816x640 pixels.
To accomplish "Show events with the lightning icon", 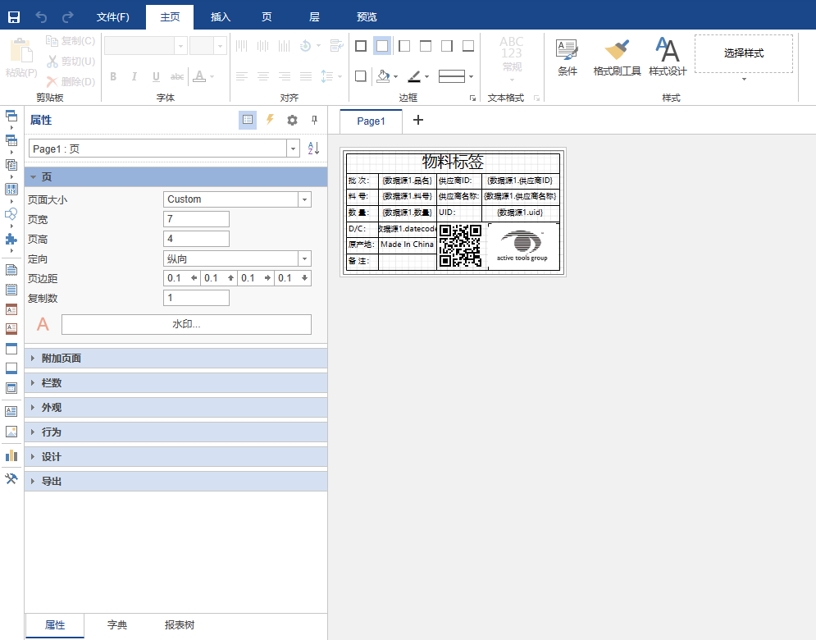I will point(270,121).
